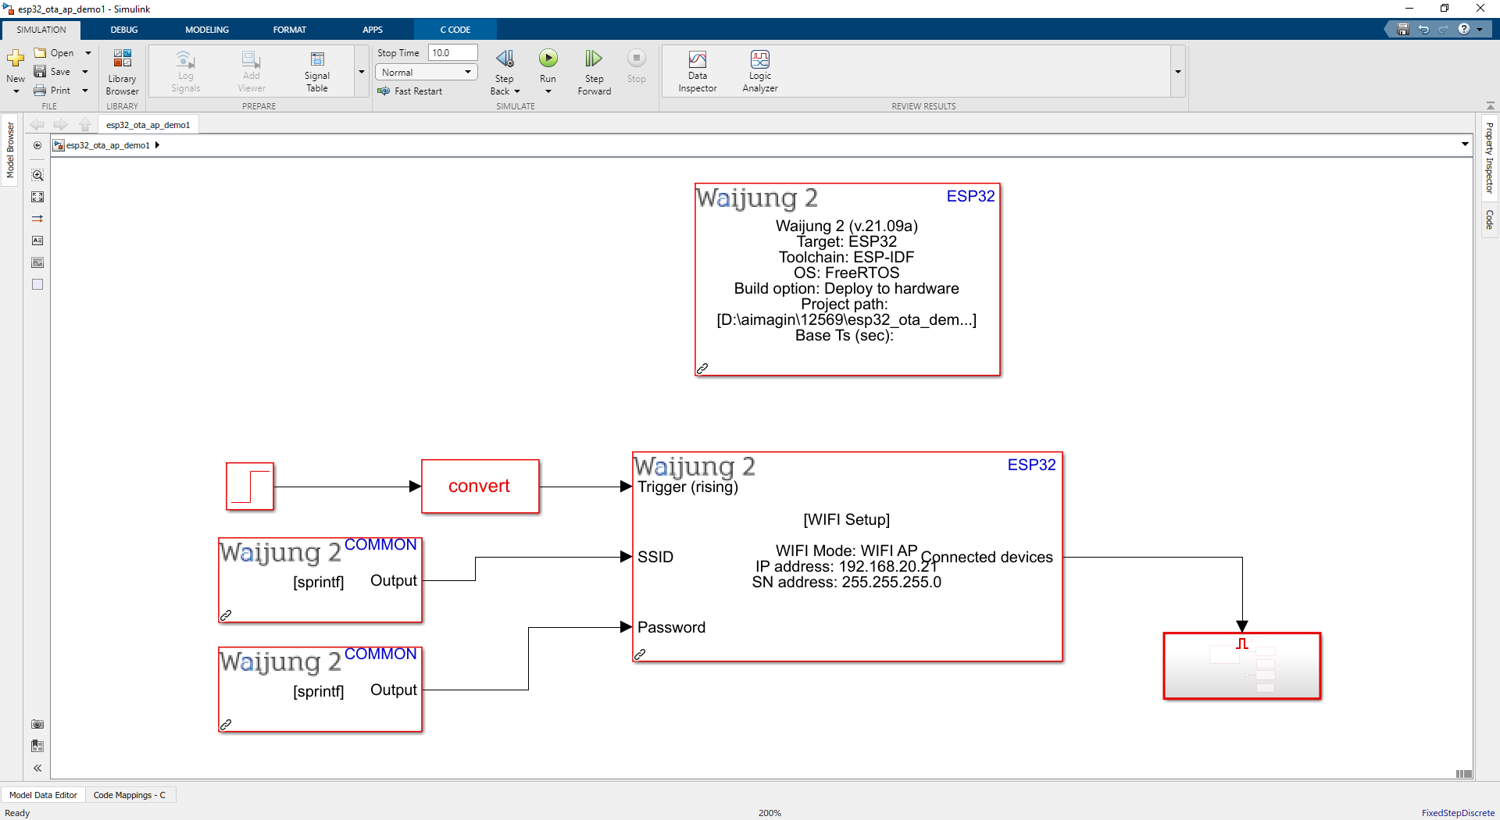Select the triggered subsystem block
Image resolution: width=1500 pixels, height=820 pixels.
coord(1241,666)
